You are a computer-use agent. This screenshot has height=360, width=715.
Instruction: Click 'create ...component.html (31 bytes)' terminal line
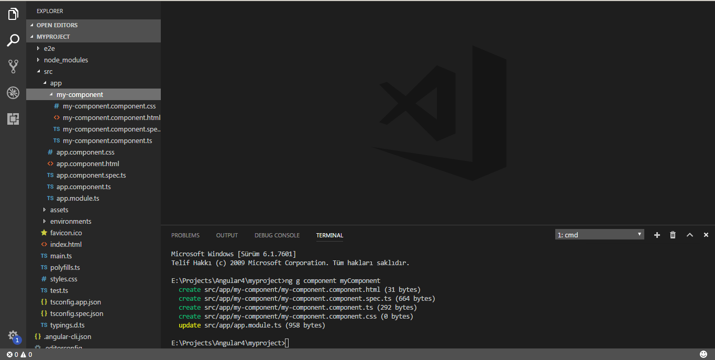tap(300, 289)
